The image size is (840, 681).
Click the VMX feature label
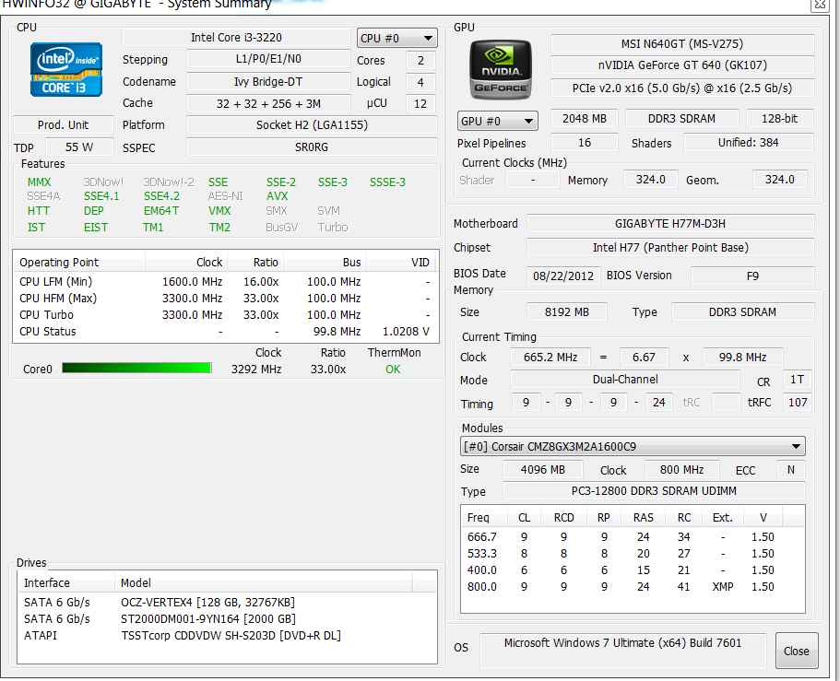click(219, 211)
